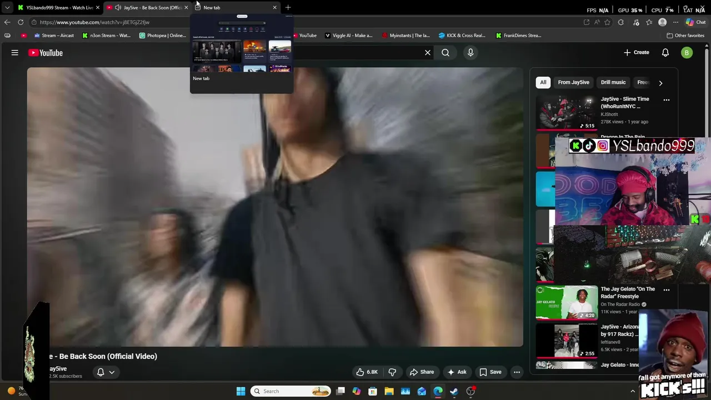Expand subscription options chevron beside bell
The image size is (711, 400).
[x=112, y=372]
